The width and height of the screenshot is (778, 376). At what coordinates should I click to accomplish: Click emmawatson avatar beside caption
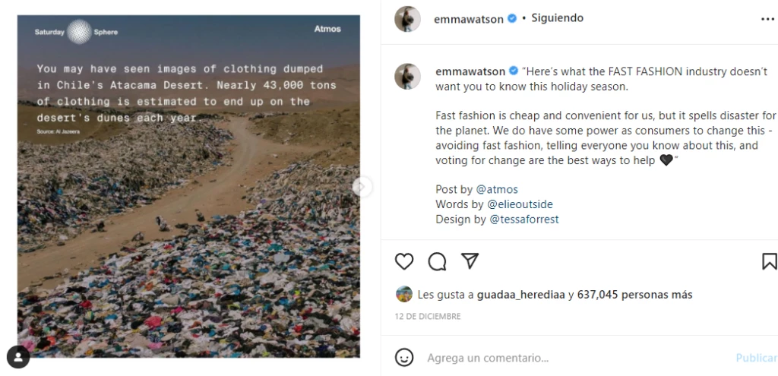tap(407, 77)
